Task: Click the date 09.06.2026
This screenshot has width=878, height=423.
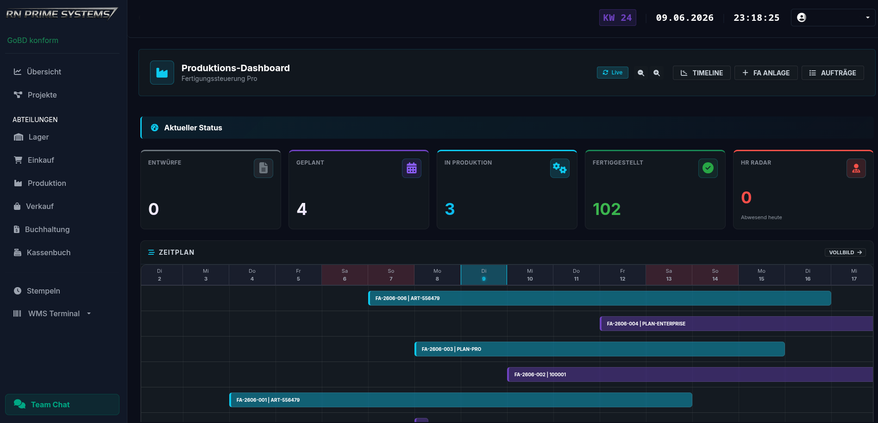Action: point(685,18)
